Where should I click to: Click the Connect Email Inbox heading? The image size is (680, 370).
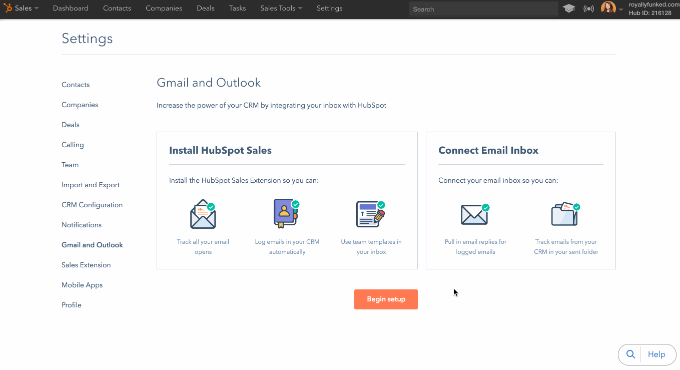tap(488, 150)
